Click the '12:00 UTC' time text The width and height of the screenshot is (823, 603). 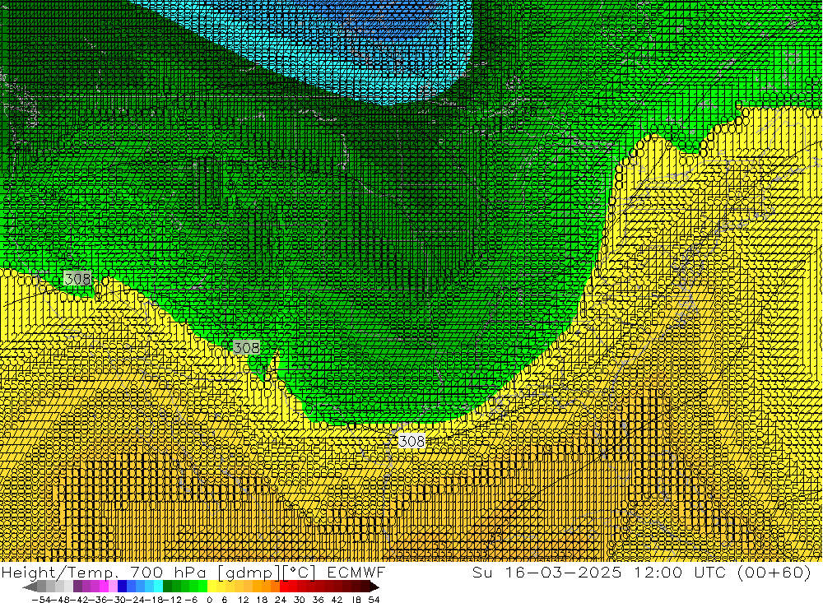pyautogui.click(x=682, y=572)
